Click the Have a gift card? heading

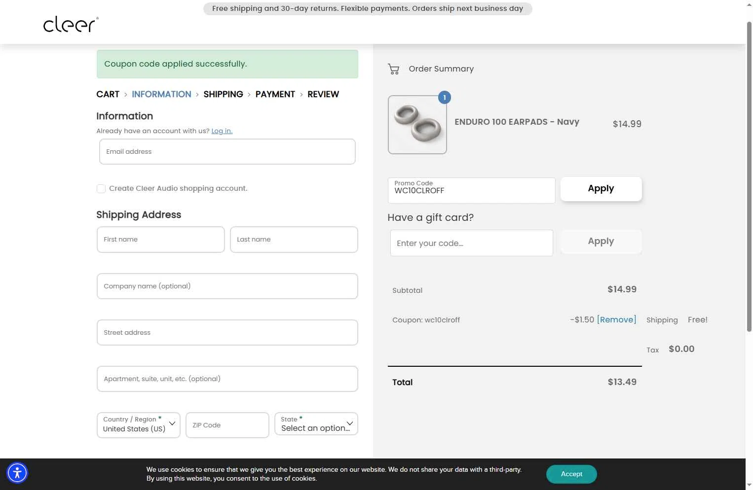(431, 218)
